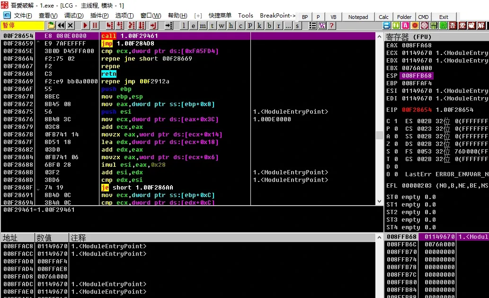Pause execution with the red pause icon
The width and height of the screenshot is (489, 298).
pyautogui.click(x=95, y=26)
